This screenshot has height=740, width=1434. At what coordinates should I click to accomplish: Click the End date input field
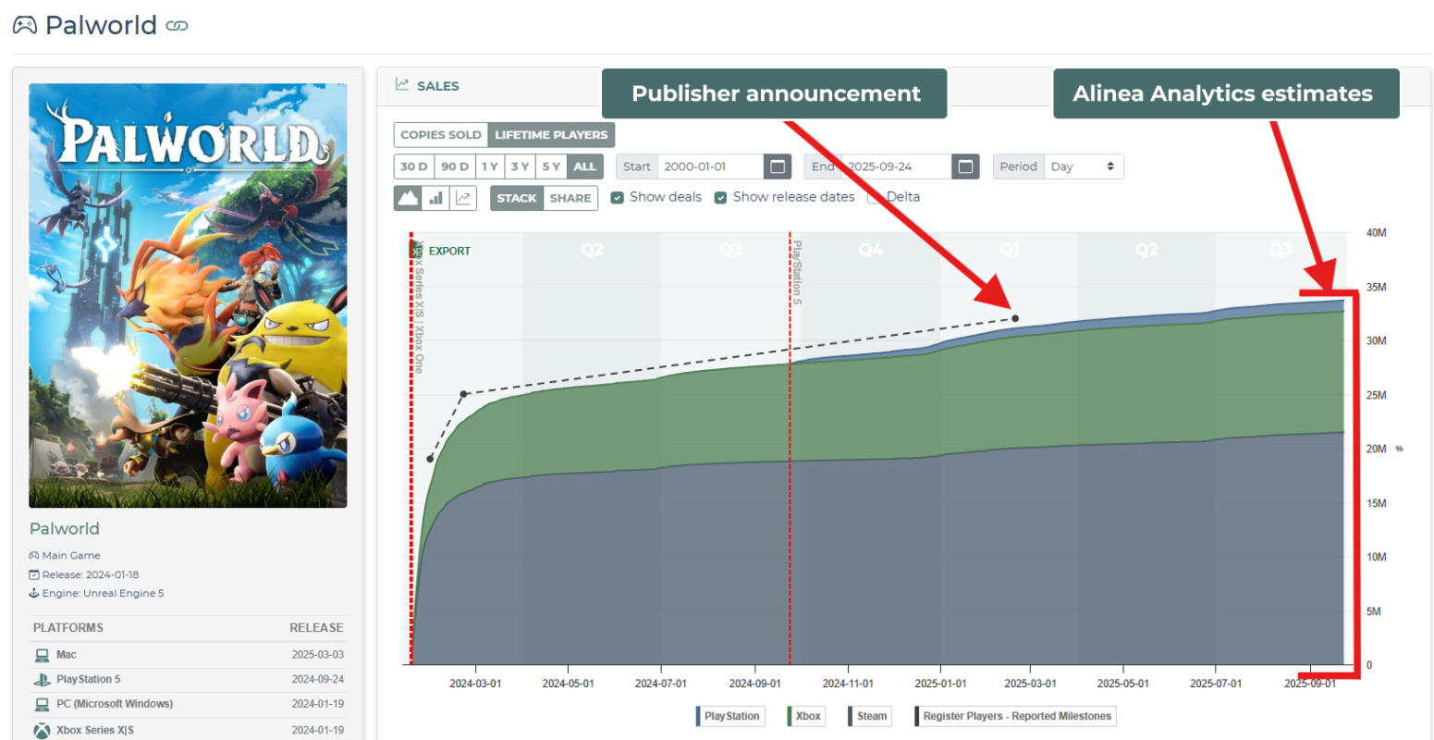click(x=897, y=166)
